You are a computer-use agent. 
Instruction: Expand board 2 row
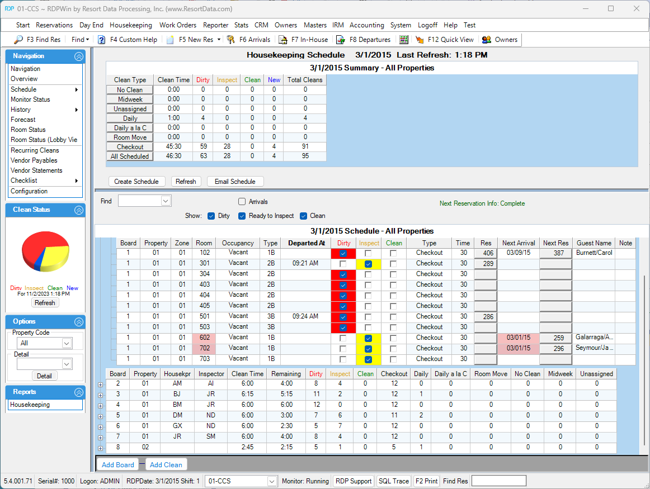coord(100,384)
